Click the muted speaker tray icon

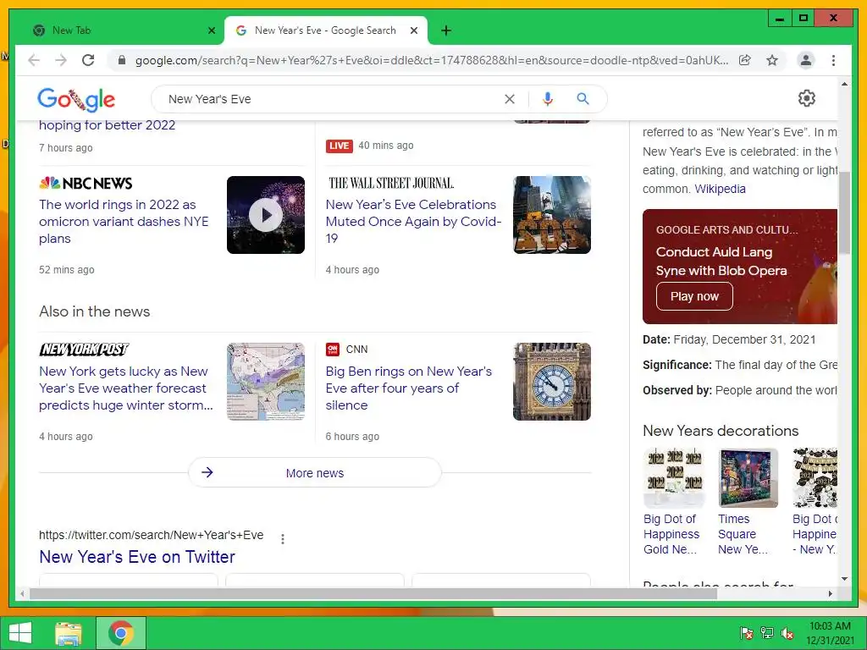(x=787, y=633)
